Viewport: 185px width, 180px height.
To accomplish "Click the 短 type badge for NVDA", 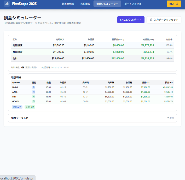I will [34, 87].
